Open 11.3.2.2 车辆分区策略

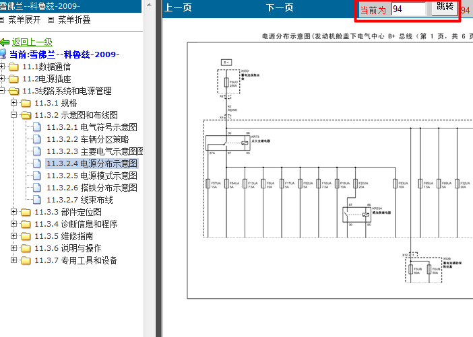point(88,139)
